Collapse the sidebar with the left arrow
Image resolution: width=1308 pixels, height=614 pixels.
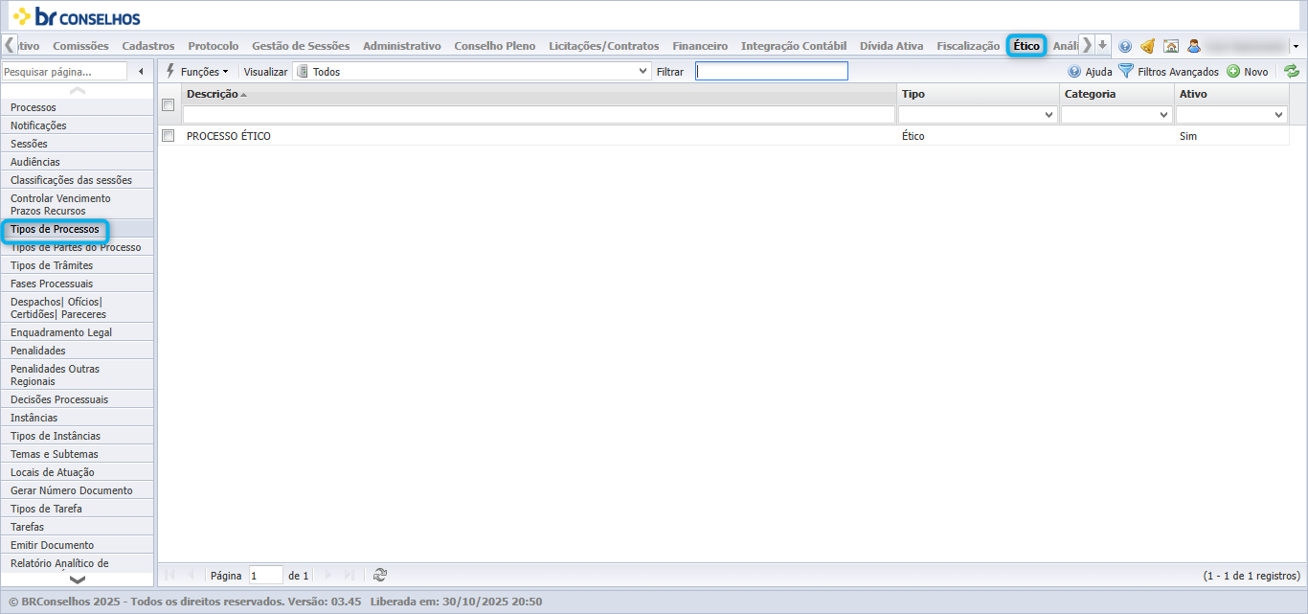tap(142, 71)
